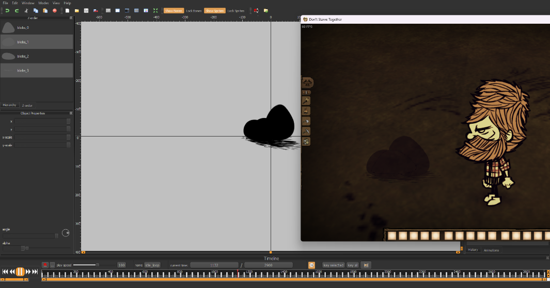Click the green zoom-to-fit arrows icon
The image size is (550, 288).
tap(155, 10)
